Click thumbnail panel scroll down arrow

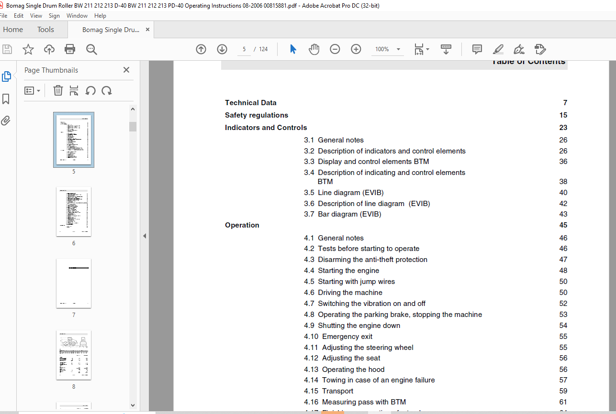(133, 405)
